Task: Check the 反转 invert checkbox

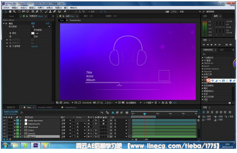Action: (32, 37)
